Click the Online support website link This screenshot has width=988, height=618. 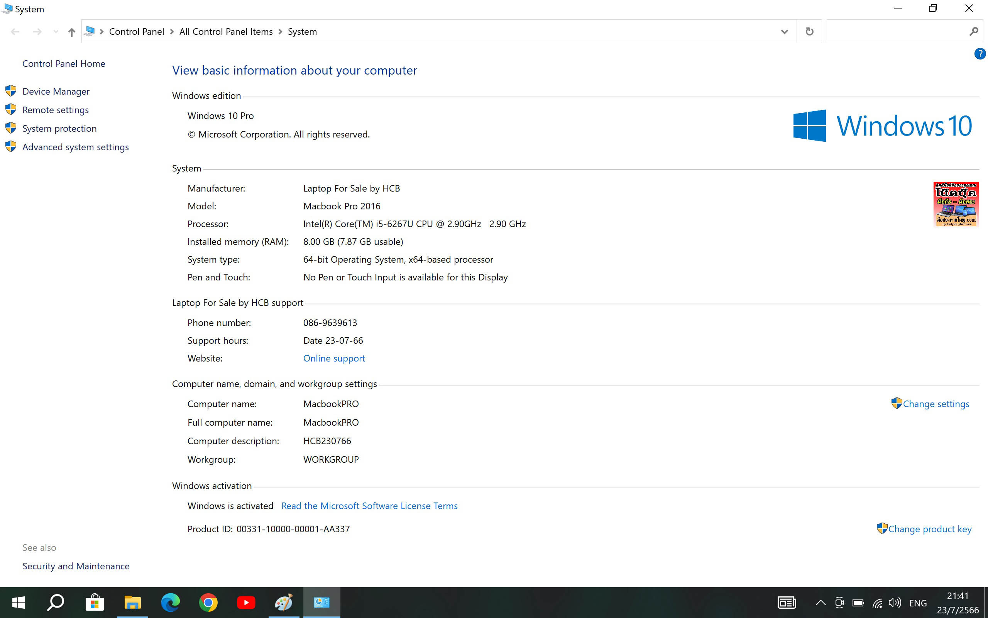point(333,358)
